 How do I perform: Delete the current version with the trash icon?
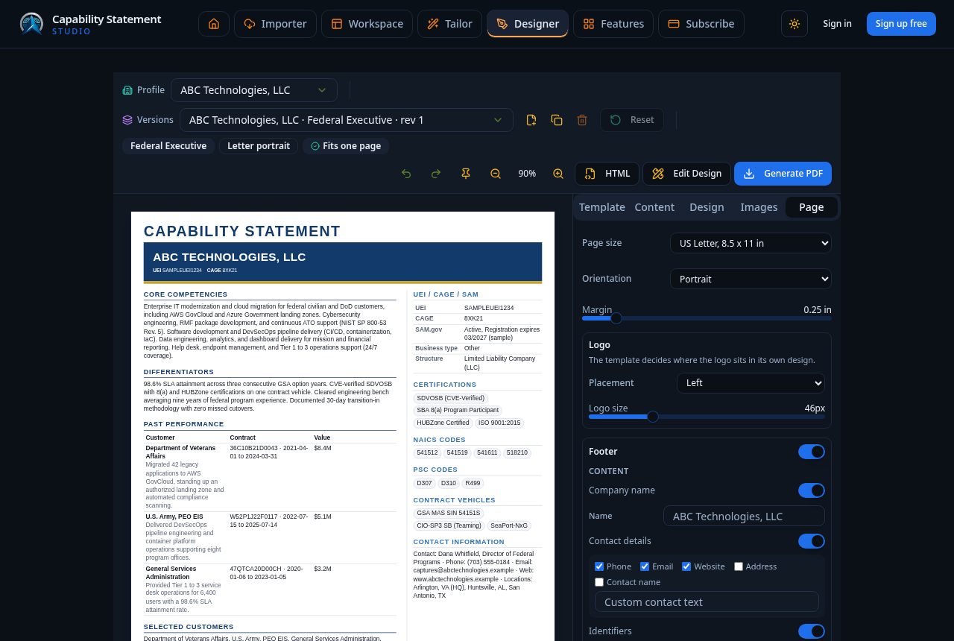point(582,120)
